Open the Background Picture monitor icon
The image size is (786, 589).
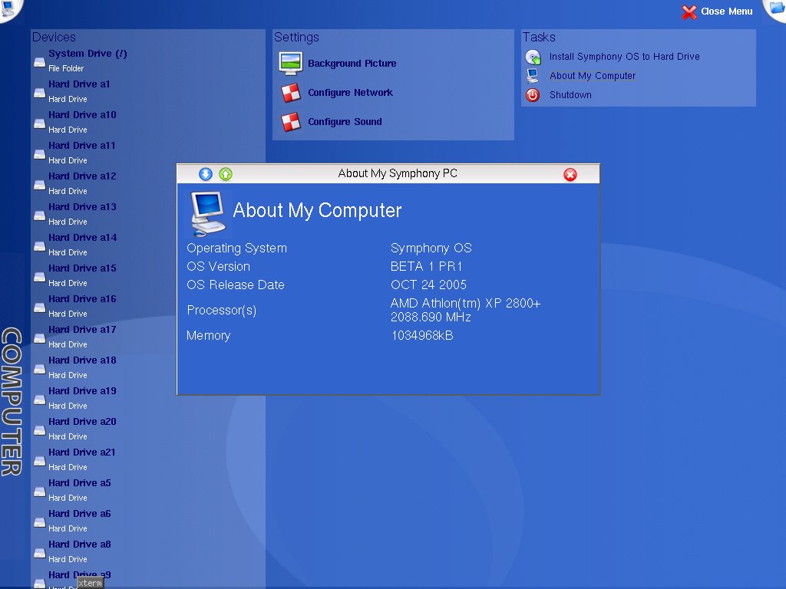[x=291, y=64]
